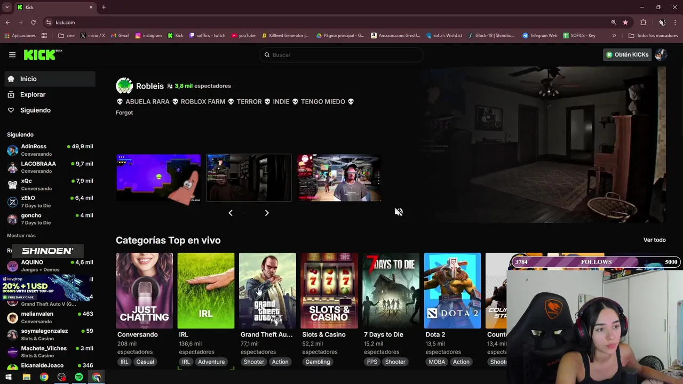Open Spotify from the taskbar
Image resolution: width=683 pixels, height=384 pixels.
(x=79, y=377)
